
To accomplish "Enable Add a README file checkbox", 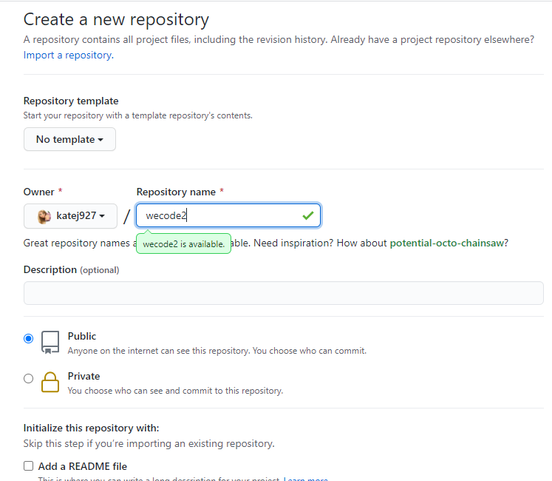I will (29, 466).
